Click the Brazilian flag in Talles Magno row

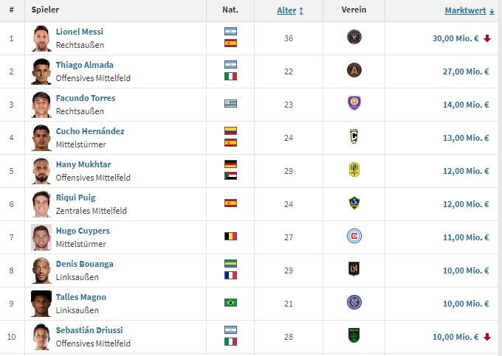[230, 302]
